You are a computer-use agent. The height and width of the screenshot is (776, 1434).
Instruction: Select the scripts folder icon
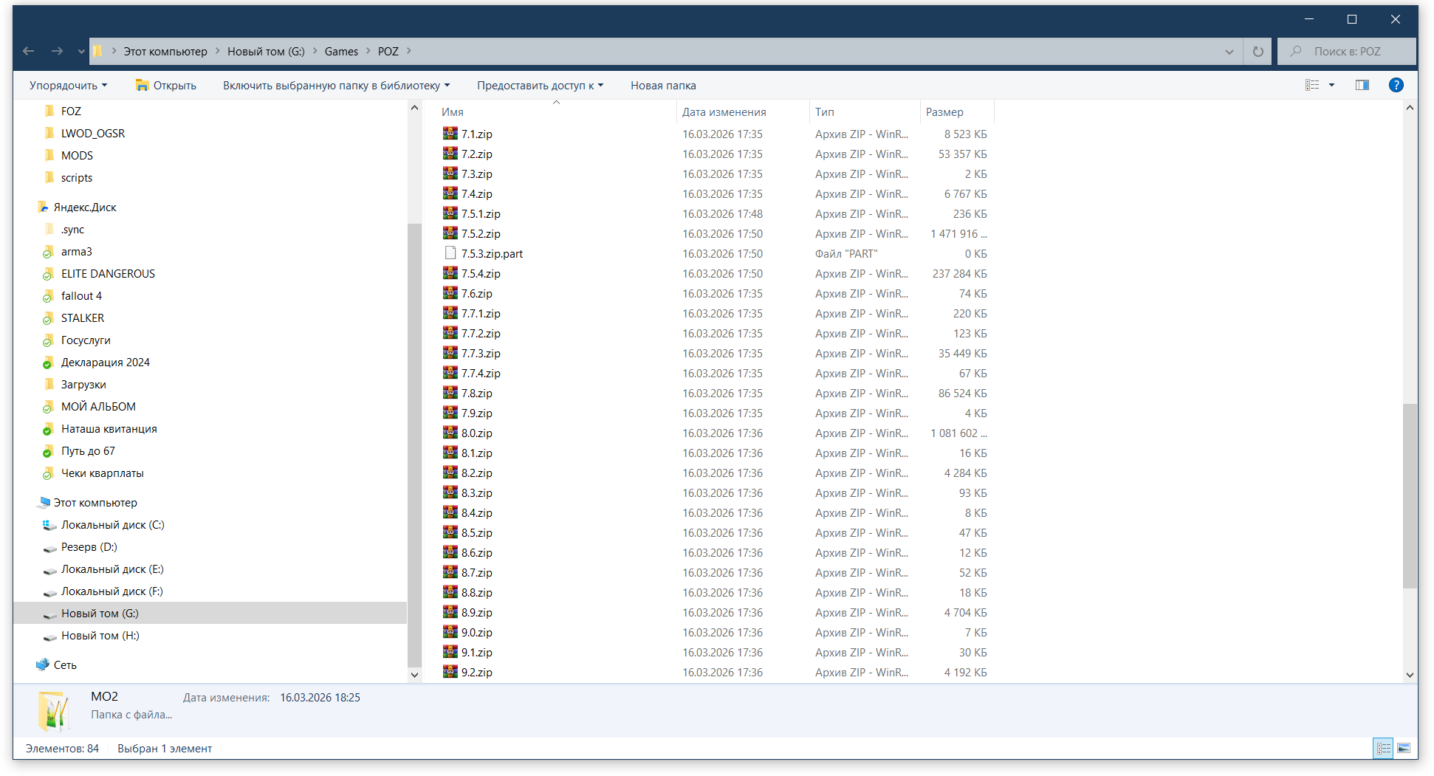(49, 177)
